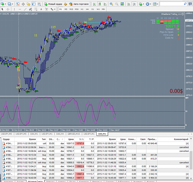Sort history by T / P column header
This screenshot has height=182, width=193.
pyautogui.click(x=90, y=139)
